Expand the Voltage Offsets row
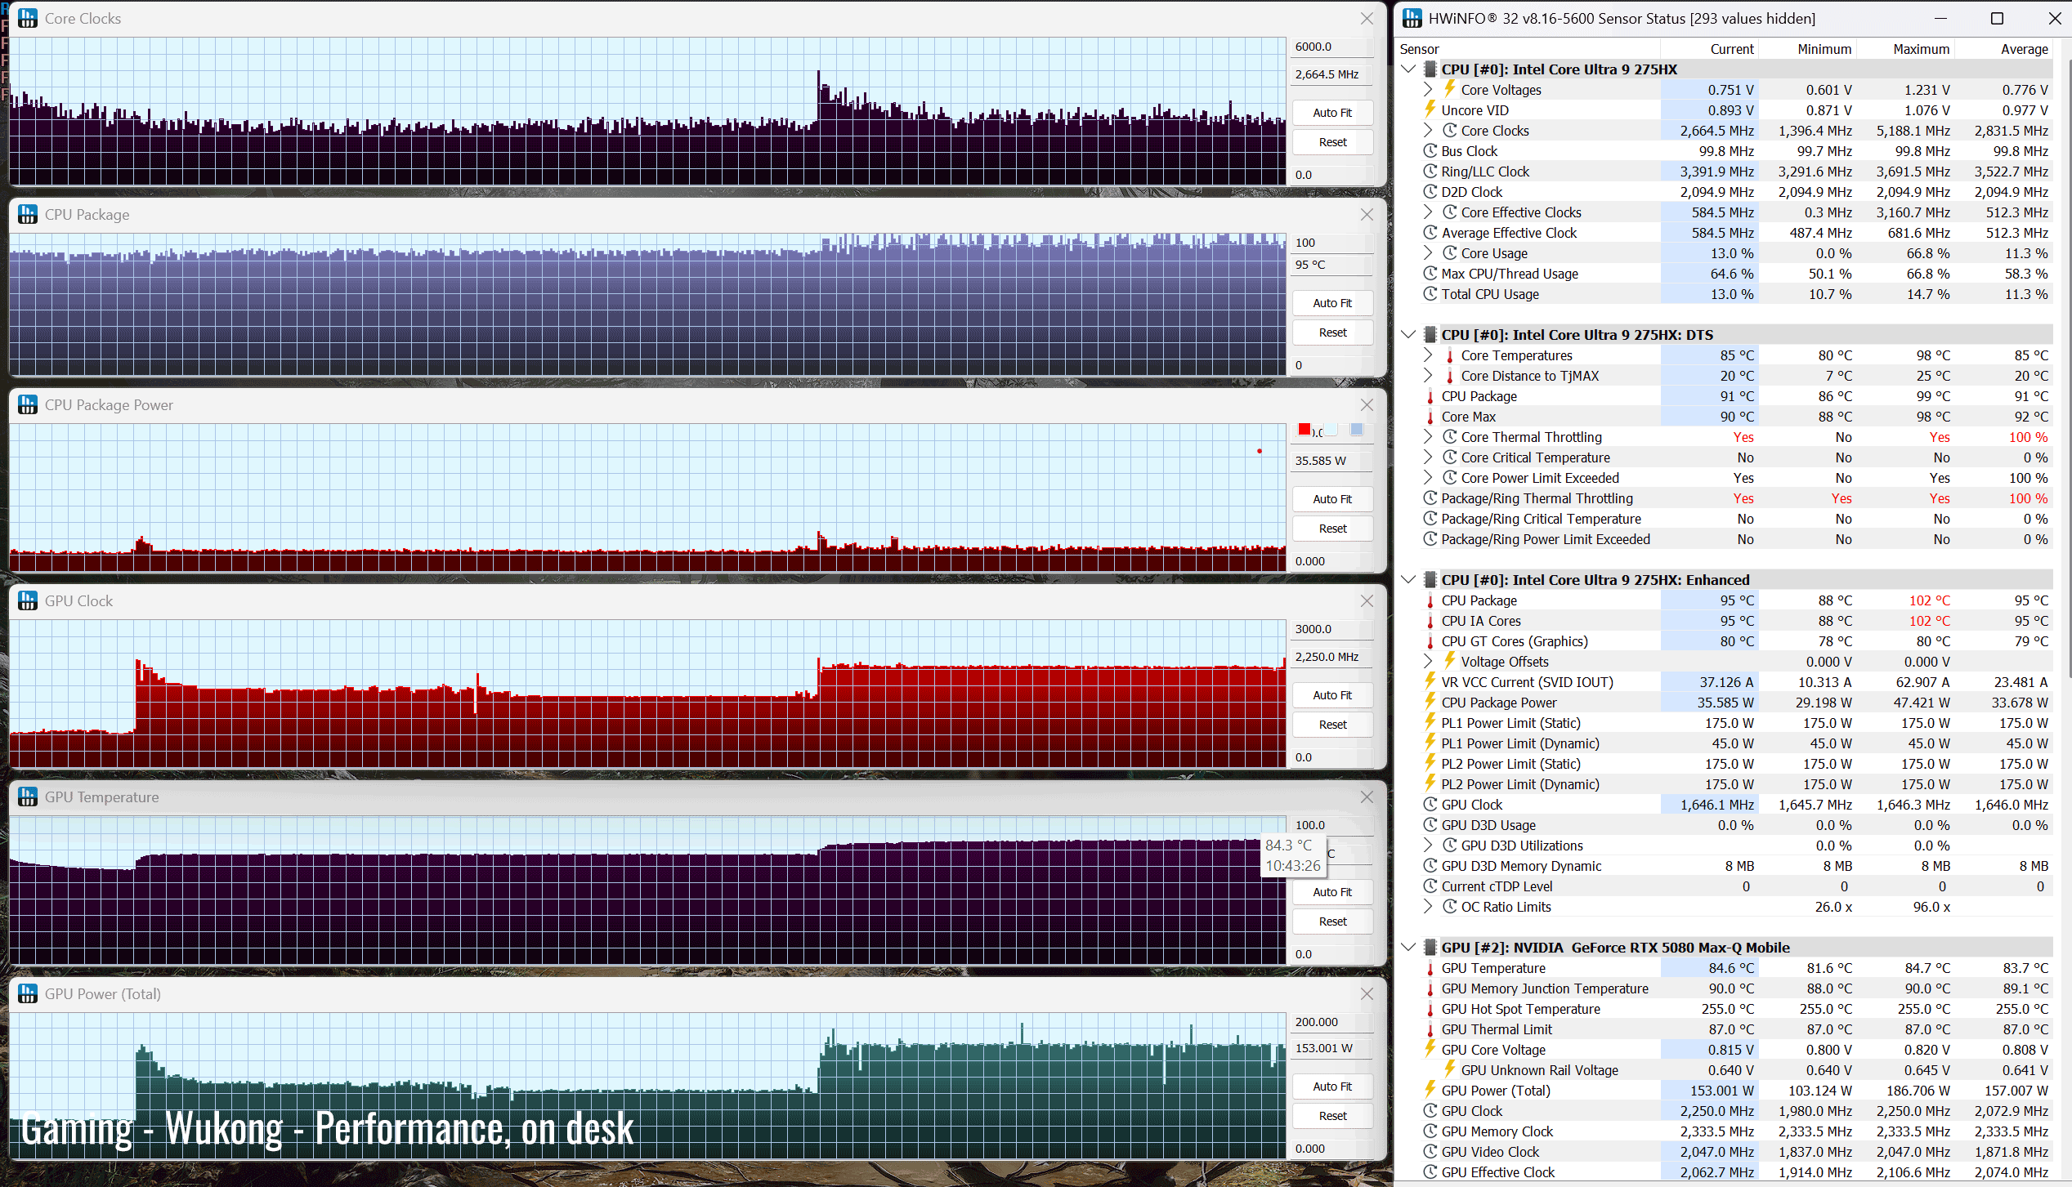The width and height of the screenshot is (2072, 1187). pyautogui.click(x=1428, y=662)
